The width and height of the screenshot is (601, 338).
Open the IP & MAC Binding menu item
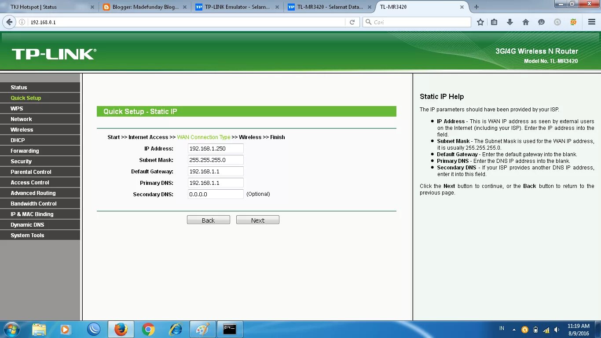40,214
